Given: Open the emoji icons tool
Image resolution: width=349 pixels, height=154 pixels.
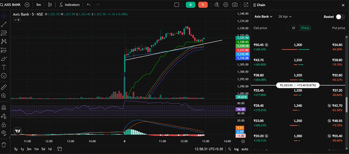Looking at the screenshot, I should click(x=4, y=76).
